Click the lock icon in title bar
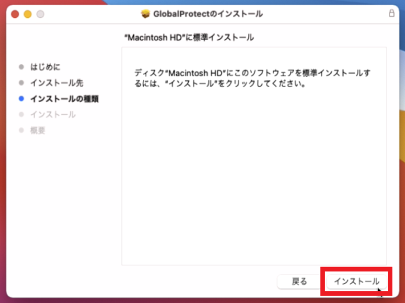 [391, 13]
